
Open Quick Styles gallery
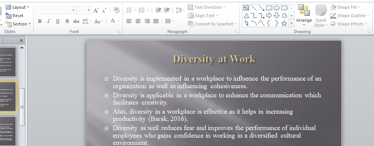pyautogui.click(x=321, y=16)
